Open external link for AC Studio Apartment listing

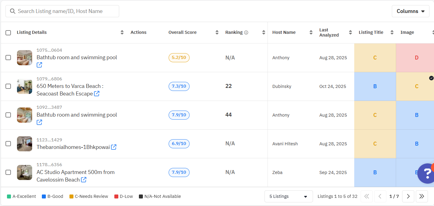[84, 180]
